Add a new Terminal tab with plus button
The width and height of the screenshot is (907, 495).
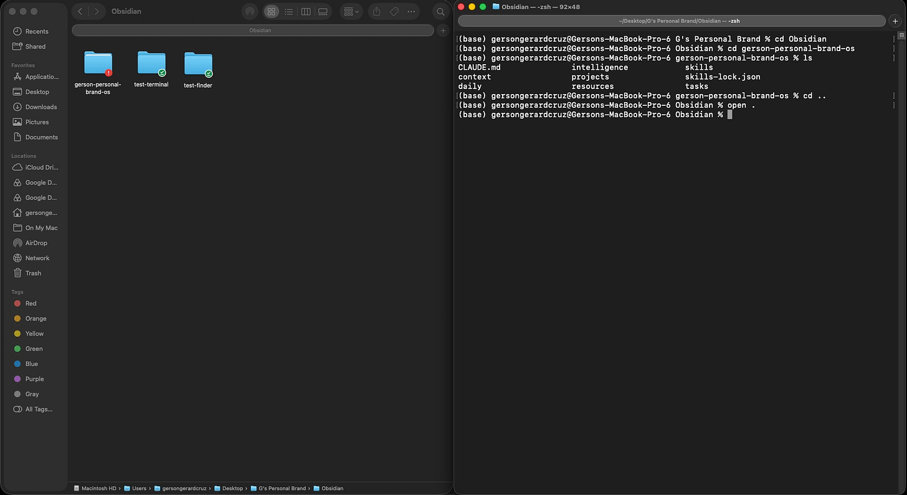[895, 21]
